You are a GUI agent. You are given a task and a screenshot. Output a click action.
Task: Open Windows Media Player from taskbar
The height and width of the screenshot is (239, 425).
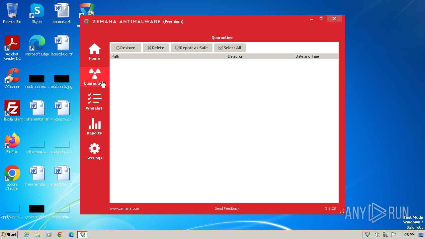pyautogui.click(x=49, y=235)
